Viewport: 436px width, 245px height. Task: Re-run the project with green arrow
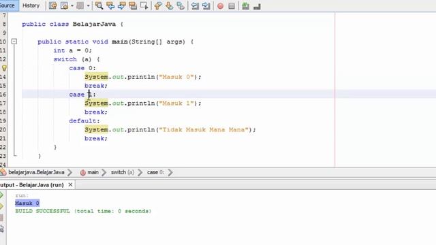pos(1,195)
